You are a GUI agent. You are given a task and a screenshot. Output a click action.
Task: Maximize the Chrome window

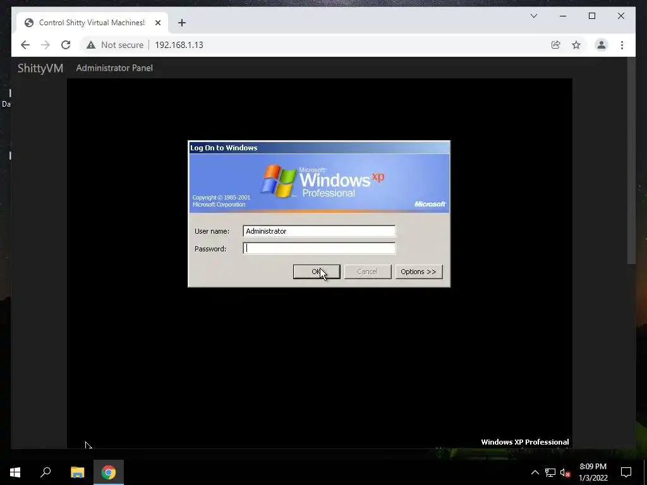[591, 16]
